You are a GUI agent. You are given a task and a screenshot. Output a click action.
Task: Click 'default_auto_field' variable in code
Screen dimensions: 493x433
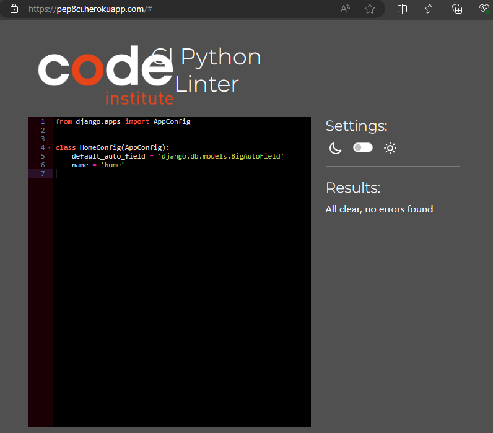click(x=108, y=156)
